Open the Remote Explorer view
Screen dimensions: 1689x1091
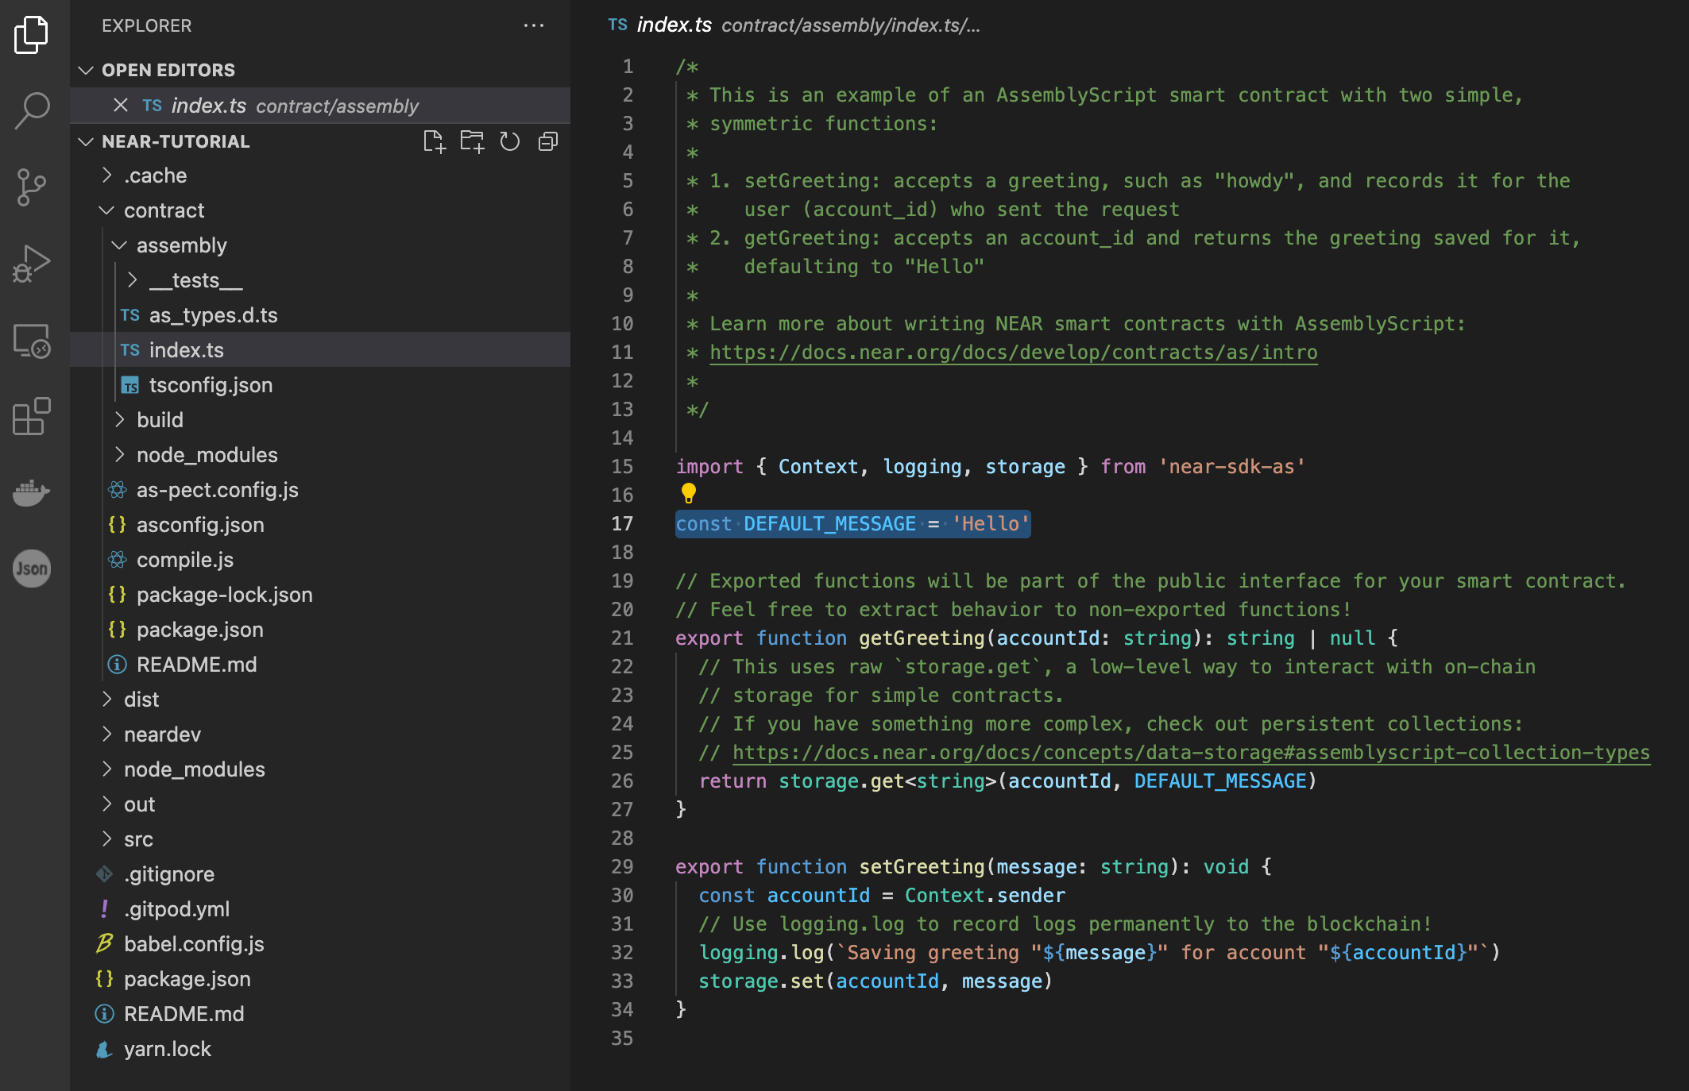click(x=32, y=341)
